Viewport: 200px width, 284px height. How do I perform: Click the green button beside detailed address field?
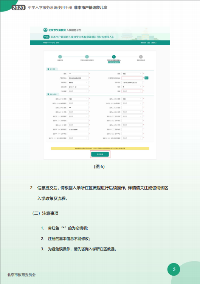(x=146, y=78)
